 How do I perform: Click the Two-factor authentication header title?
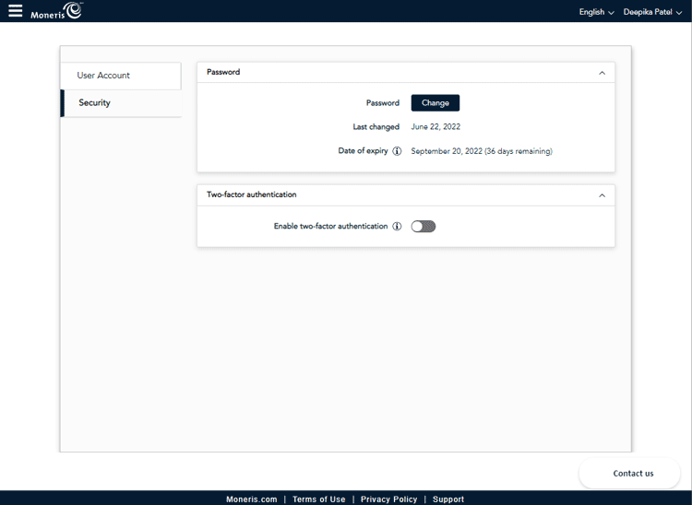[x=252, y=195]
